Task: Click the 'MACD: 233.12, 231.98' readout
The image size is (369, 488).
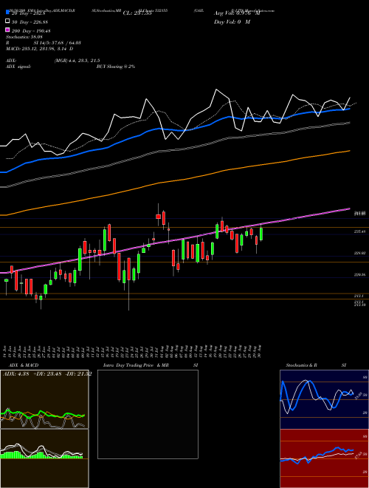Action: point(39,49)
